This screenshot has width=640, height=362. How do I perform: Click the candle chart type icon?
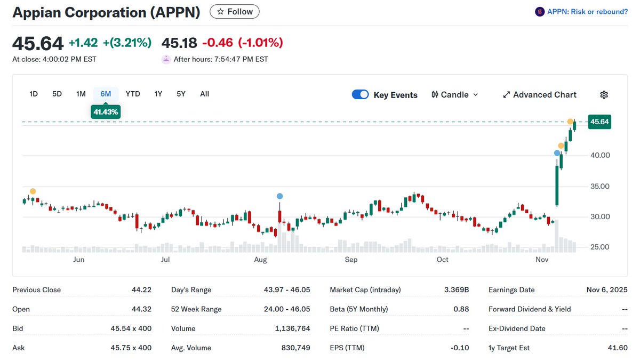(x=435, y=94)
